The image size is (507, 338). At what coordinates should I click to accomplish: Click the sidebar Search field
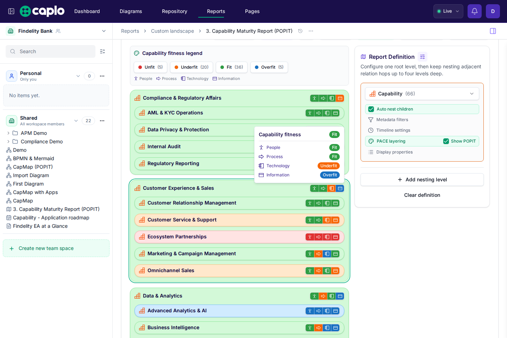[x=50, y=51]
